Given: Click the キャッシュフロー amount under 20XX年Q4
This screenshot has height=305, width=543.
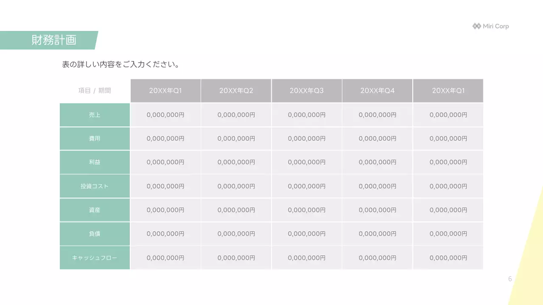Looking at the screenshot, I should click(378, 258).
